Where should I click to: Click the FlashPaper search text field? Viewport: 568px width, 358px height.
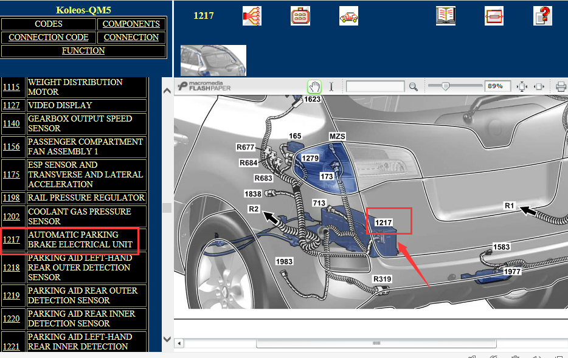pyautogui.click(x=375, y=86)
